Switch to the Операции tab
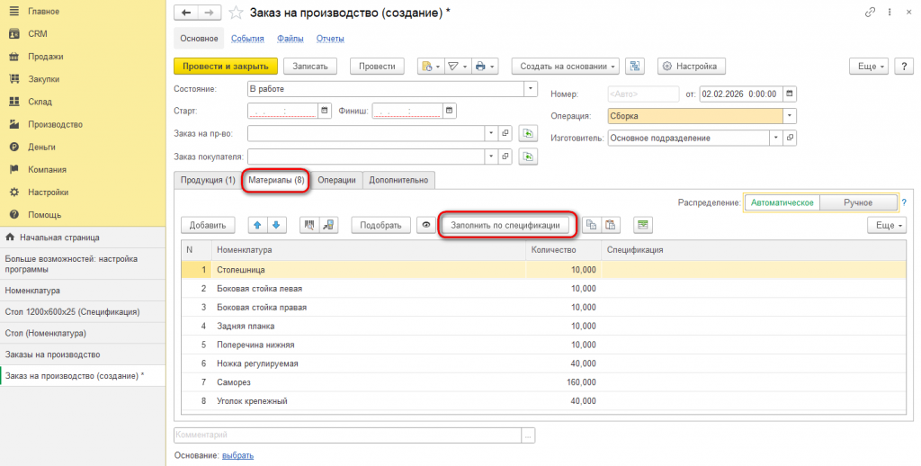The height and width of the screenshot is (466, 921). coord(336,180)
